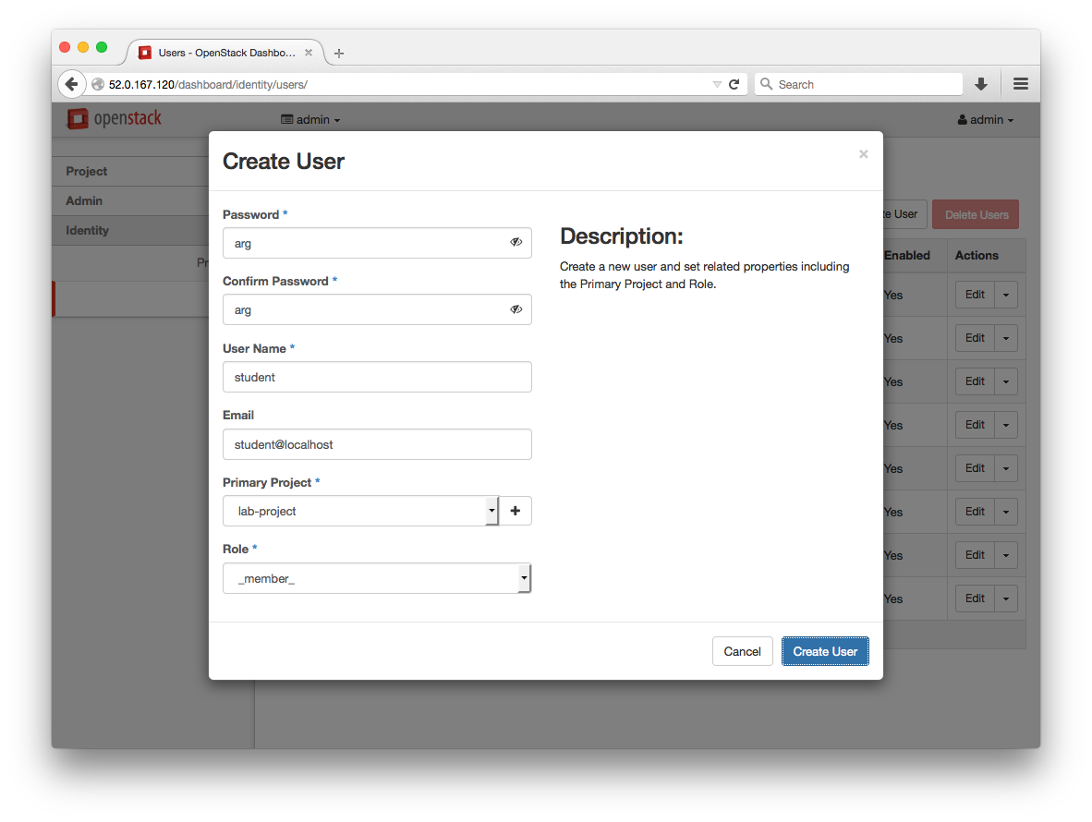Select Identity in the left sidebar

(87, 230)
